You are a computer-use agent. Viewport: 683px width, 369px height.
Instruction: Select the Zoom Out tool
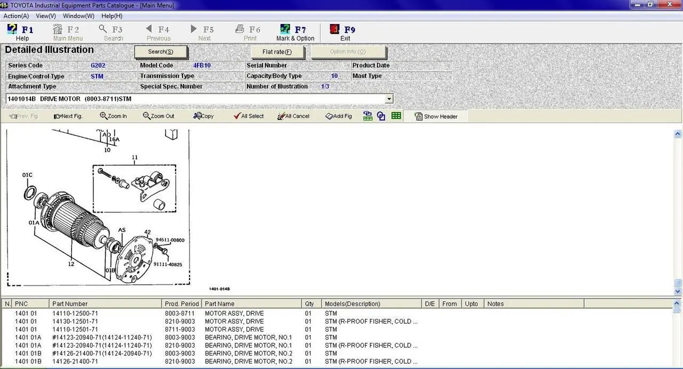point(158,116)
